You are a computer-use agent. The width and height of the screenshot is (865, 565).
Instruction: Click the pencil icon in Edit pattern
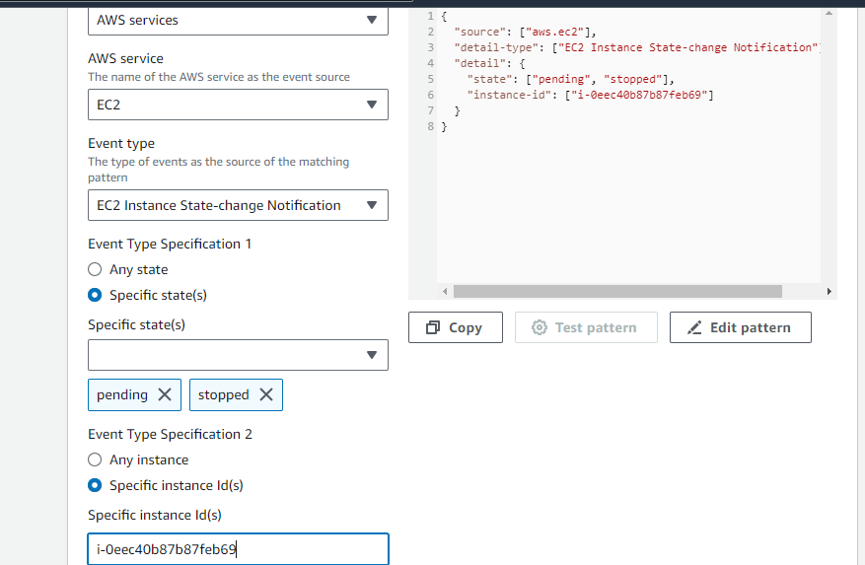tap(694, 327)
